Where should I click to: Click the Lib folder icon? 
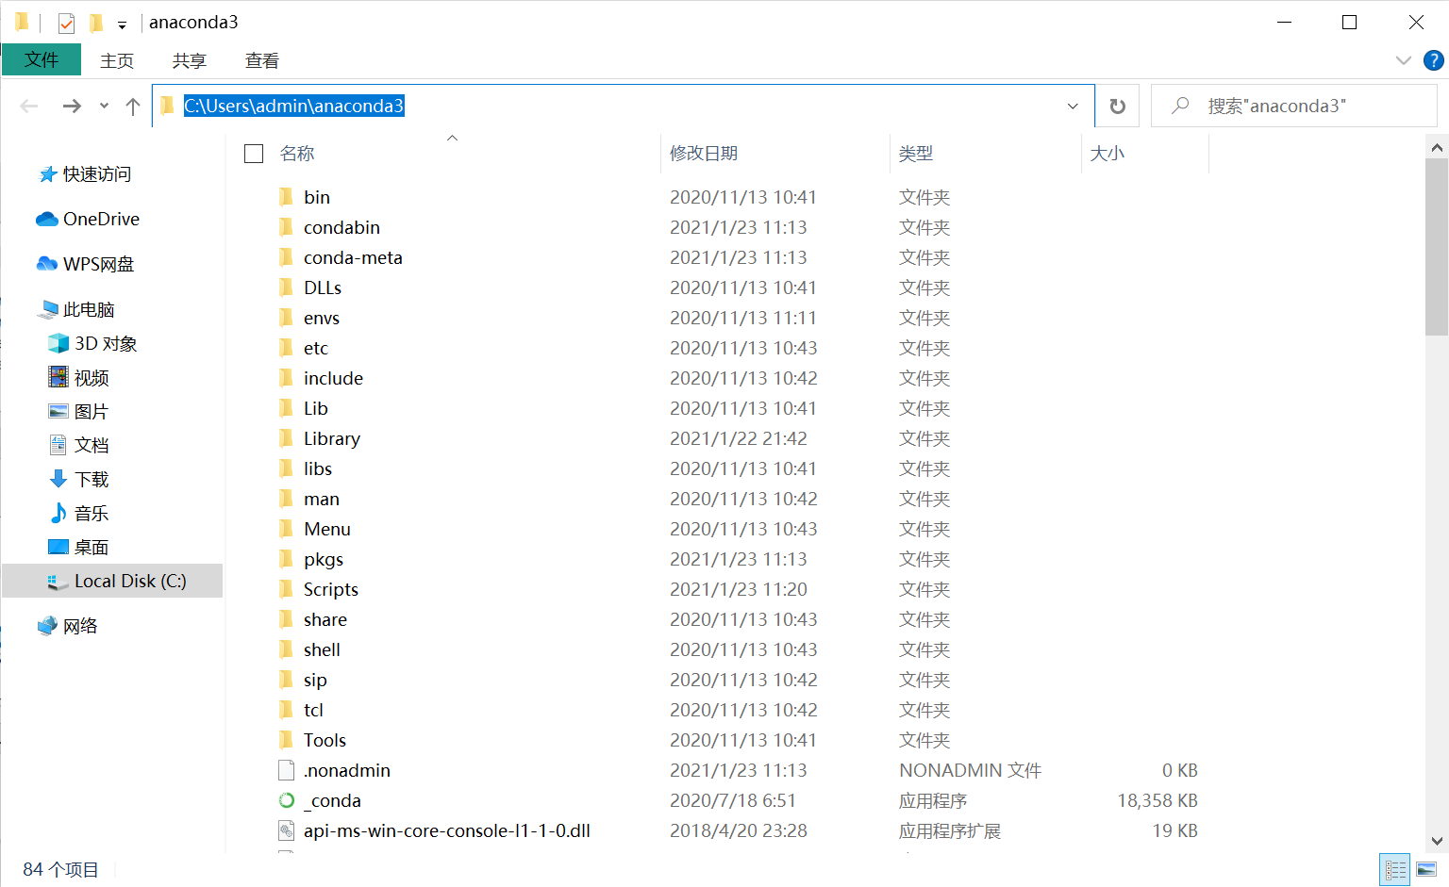286,408
